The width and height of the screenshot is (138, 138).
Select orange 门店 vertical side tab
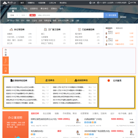coord(6,69)
